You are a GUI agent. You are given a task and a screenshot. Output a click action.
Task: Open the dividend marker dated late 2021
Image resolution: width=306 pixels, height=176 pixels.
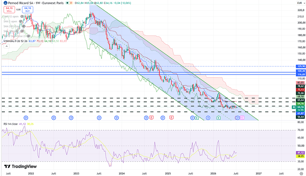point(26,117)
